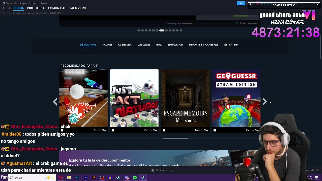Click Free to Play under Escape Memoirs
Viewport: 322px width, 181px height.
(202, 130)
